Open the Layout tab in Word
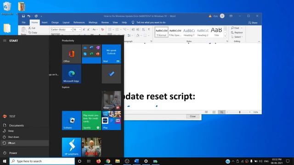This screenshot has height=165, width=294. 66,22
